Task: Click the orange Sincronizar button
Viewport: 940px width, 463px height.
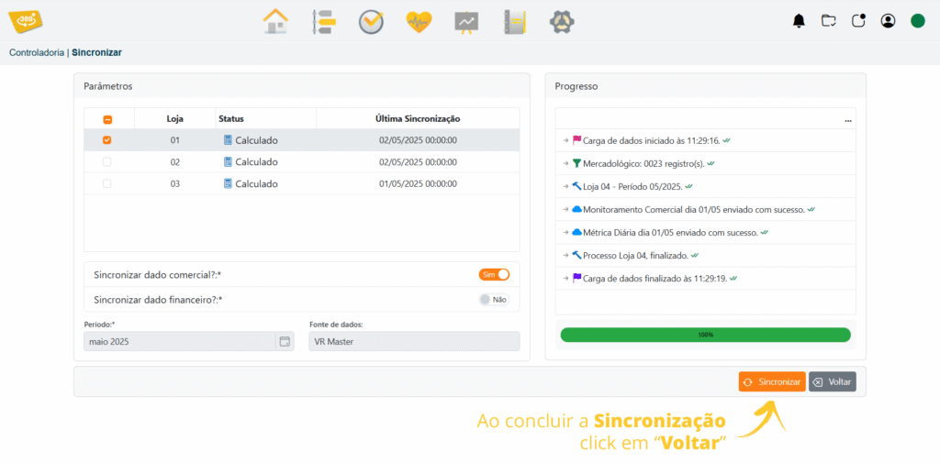Action: (772, 381)
